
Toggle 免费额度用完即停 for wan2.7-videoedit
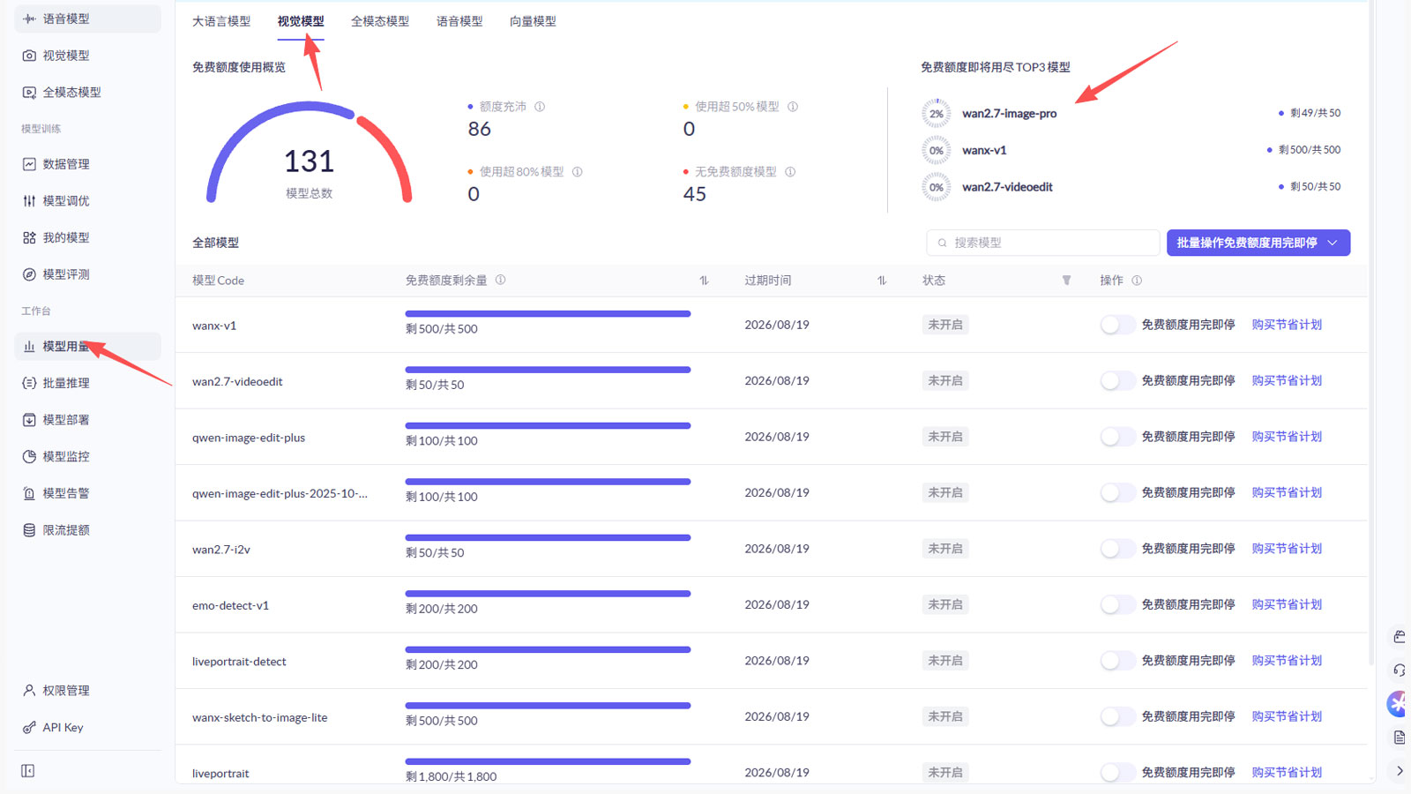[1117, 381]
